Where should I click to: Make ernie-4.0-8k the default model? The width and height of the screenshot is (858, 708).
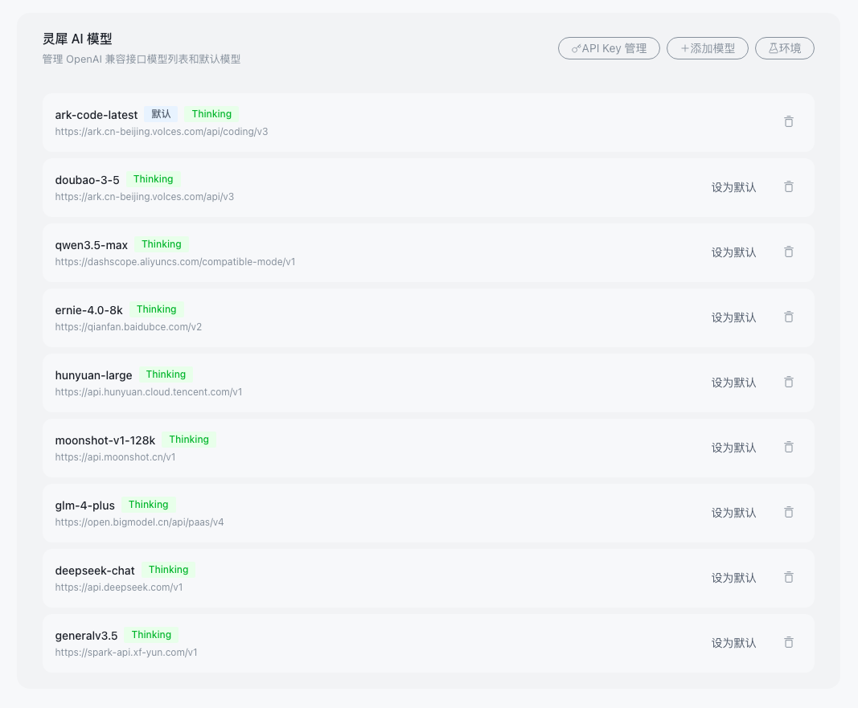pyautogui.click(x=733, y=317)
